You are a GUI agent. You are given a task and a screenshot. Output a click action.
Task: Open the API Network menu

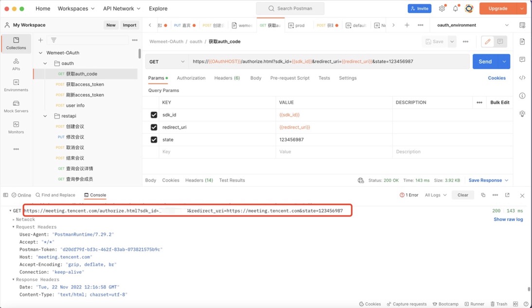(122, 8)
